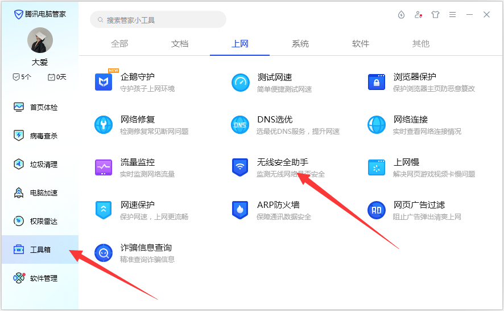Click the username 大爱
Viewport: 504px width, 311px height.
tap(40, 62)
